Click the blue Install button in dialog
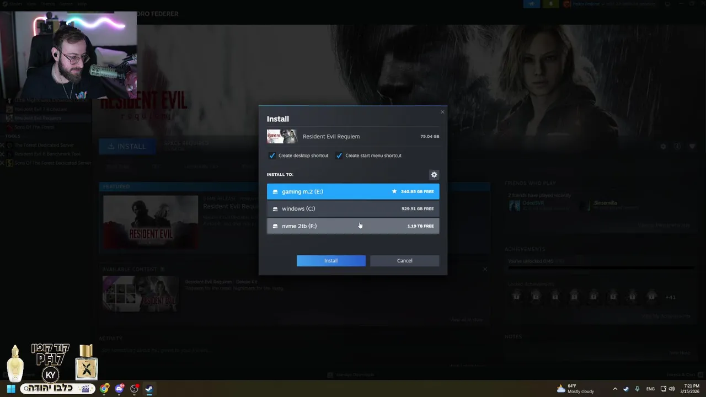706x397 pixels. 331,261
